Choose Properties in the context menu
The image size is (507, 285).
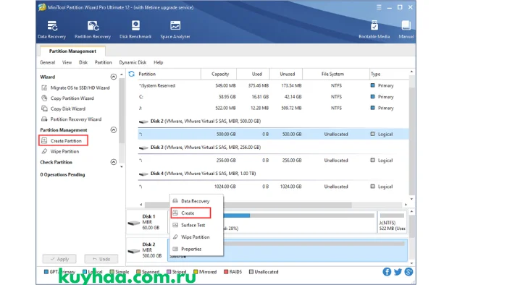(x=196, y=249)
